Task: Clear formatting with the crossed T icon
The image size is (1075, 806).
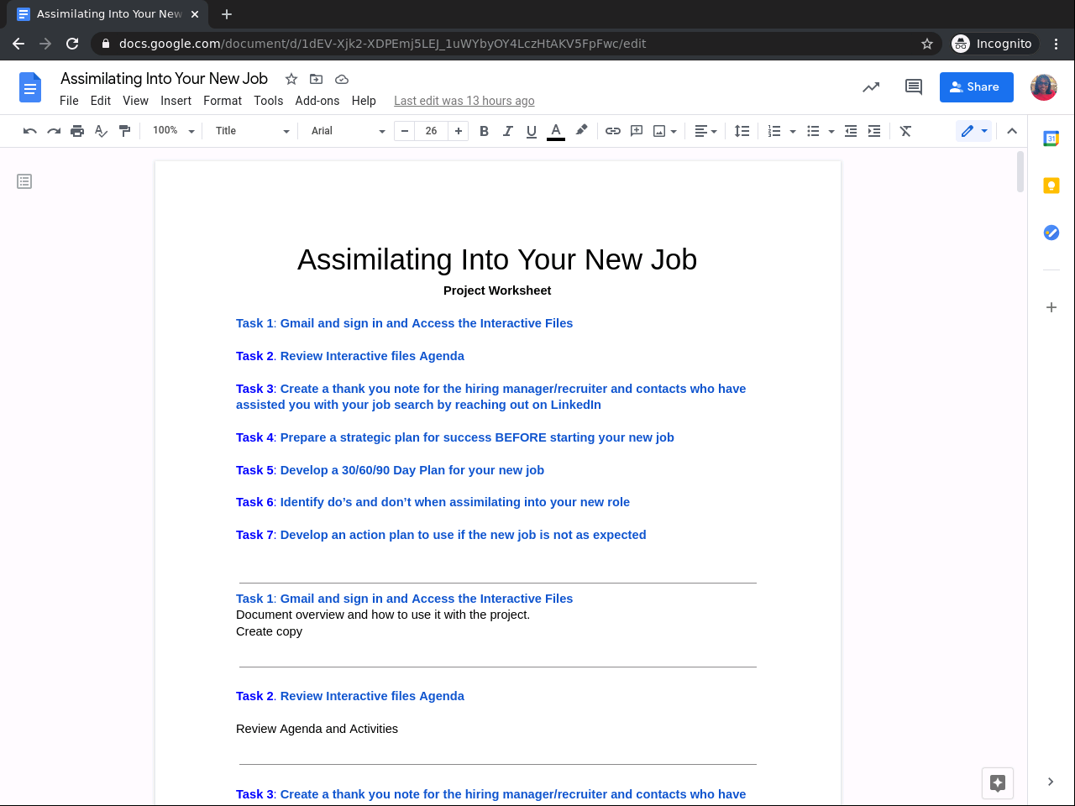Action: [905, 131]
